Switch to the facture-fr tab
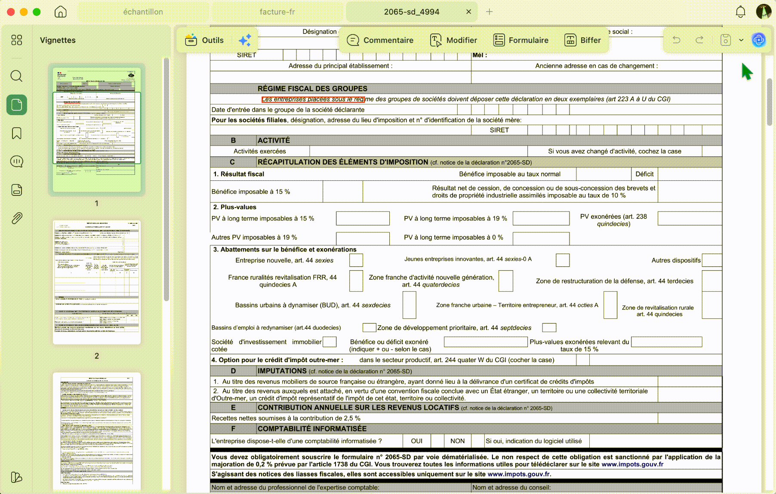The height and width of the screenshot is (494, 776). [277, 12]
